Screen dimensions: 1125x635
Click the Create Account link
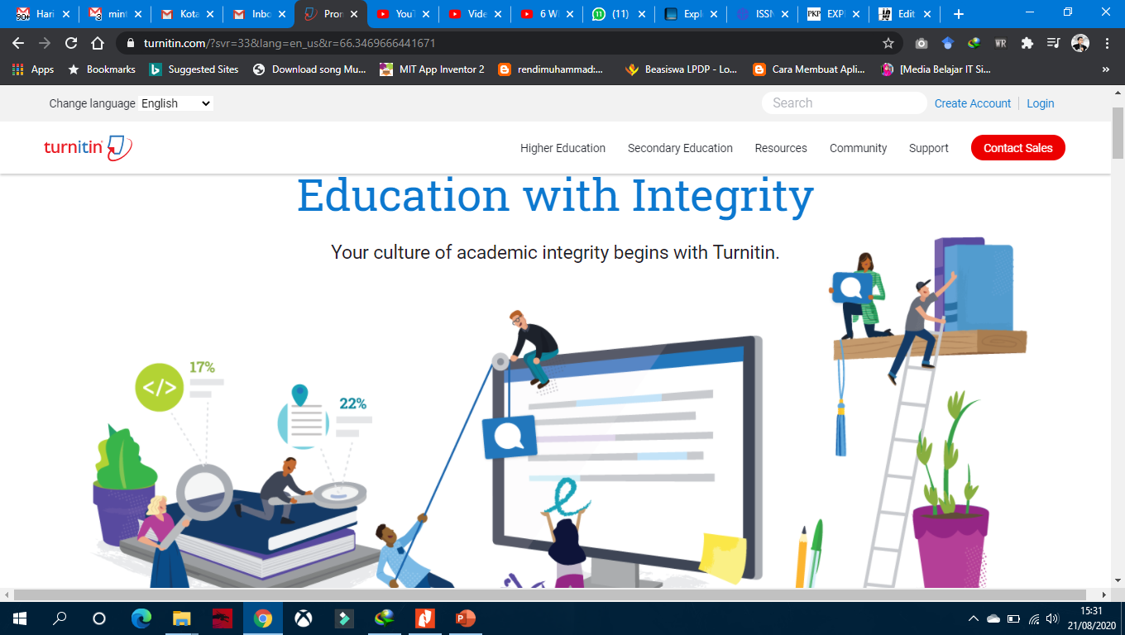(973, 103)
